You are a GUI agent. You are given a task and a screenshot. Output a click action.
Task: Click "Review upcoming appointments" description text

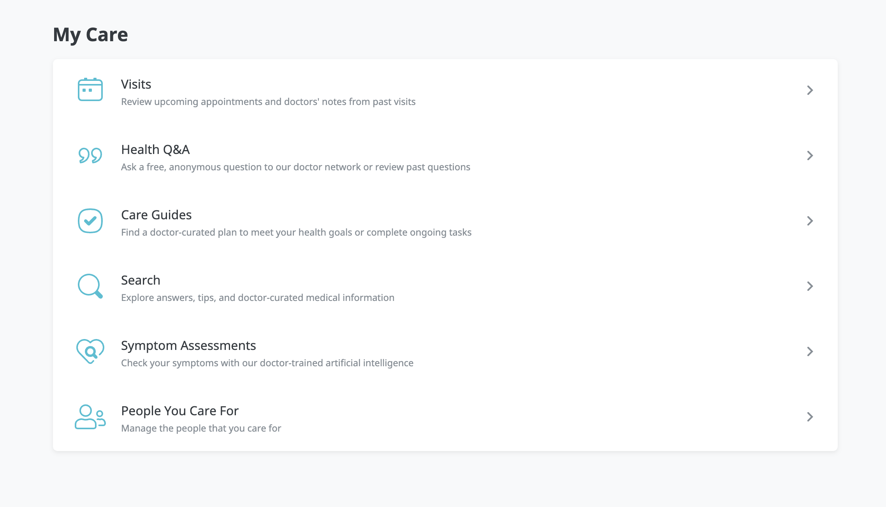(x=268, y=102)
